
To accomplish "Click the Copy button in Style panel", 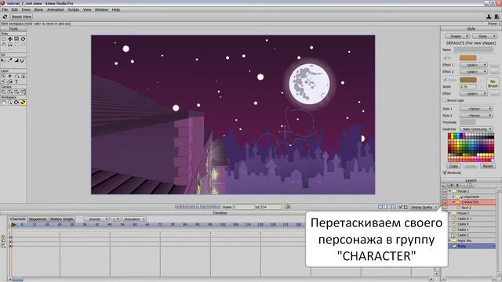I will click(x=453, y=166).
